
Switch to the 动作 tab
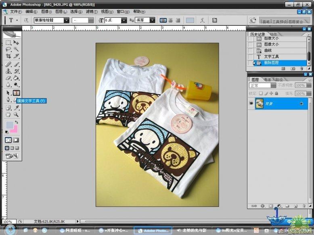[x=273, y=34]
